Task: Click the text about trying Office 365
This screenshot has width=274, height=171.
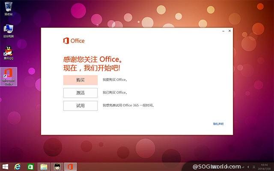Action: [x=128, y=106]
